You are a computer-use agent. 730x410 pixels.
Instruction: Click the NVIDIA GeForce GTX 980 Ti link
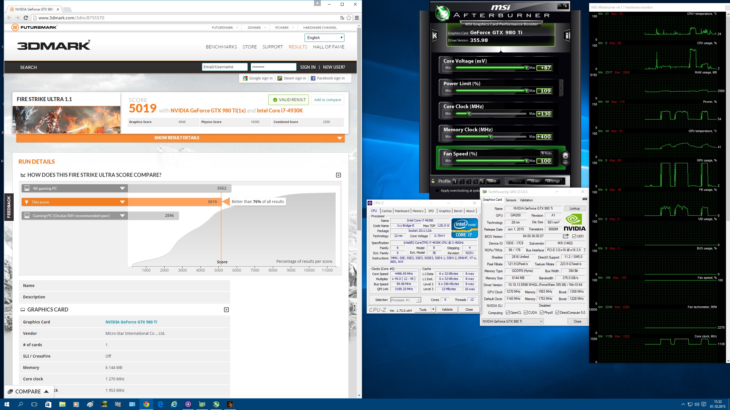tap(131, 322)
